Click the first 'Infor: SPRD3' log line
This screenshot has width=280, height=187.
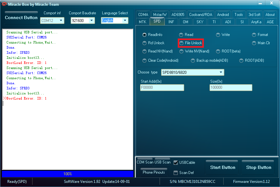point(18,52)
